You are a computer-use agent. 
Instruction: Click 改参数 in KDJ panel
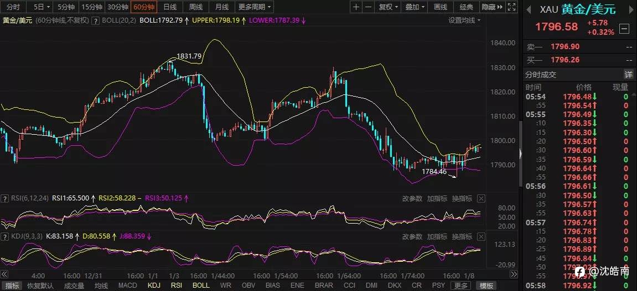[x=412, y=236]
